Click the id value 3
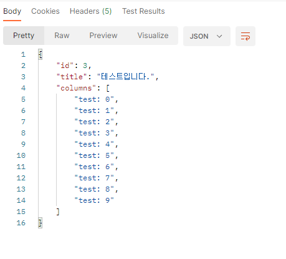Screen dimensions: 286x259 click(85, 66)
